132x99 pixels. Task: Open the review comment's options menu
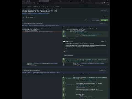point(106,42)
